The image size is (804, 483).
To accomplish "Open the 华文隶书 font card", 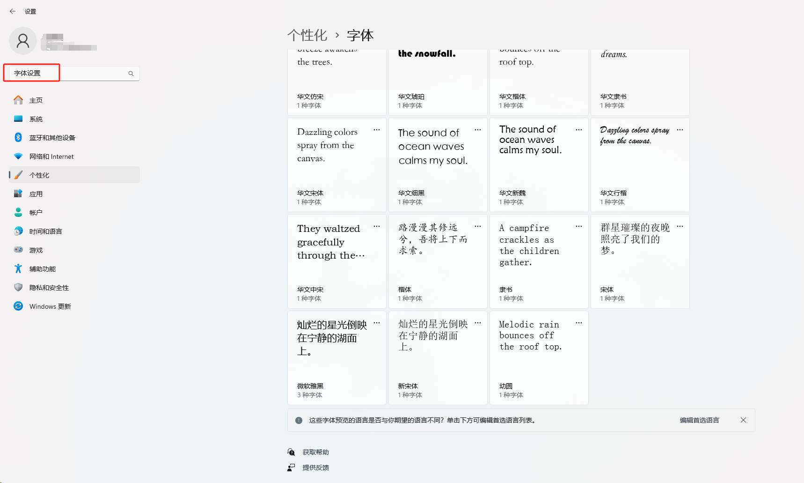I will [640, 82].
